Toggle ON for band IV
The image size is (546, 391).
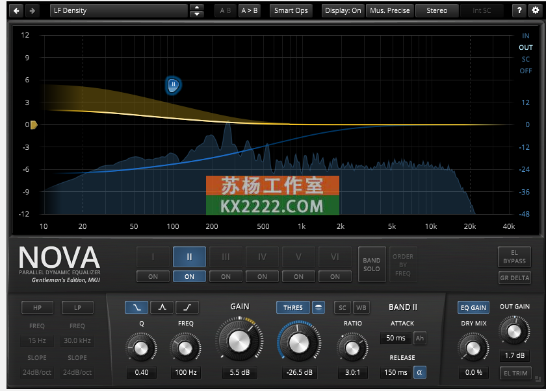coord(262,276)
